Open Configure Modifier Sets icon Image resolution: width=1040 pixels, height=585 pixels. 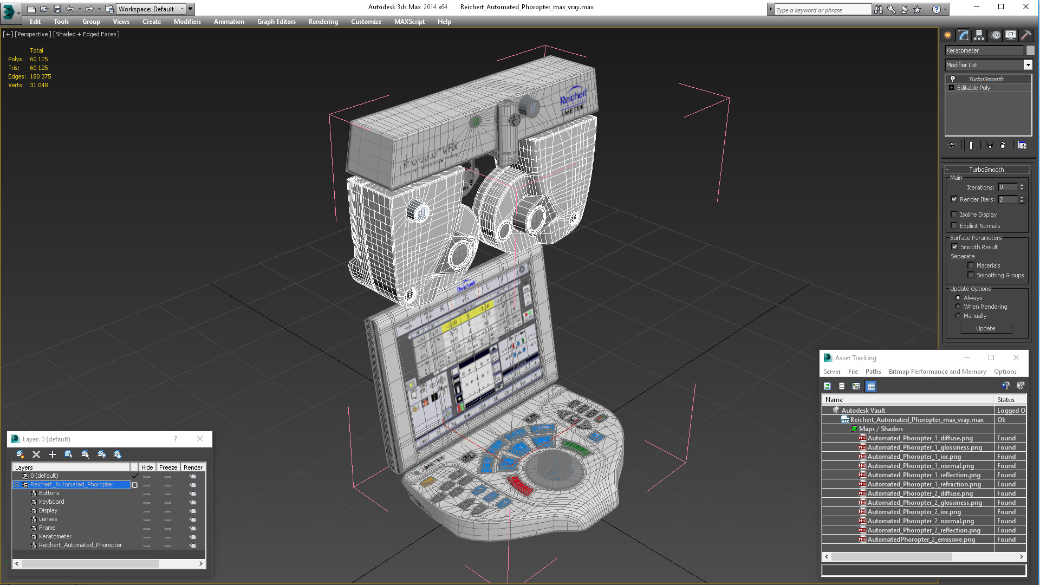click(1022, 145)
